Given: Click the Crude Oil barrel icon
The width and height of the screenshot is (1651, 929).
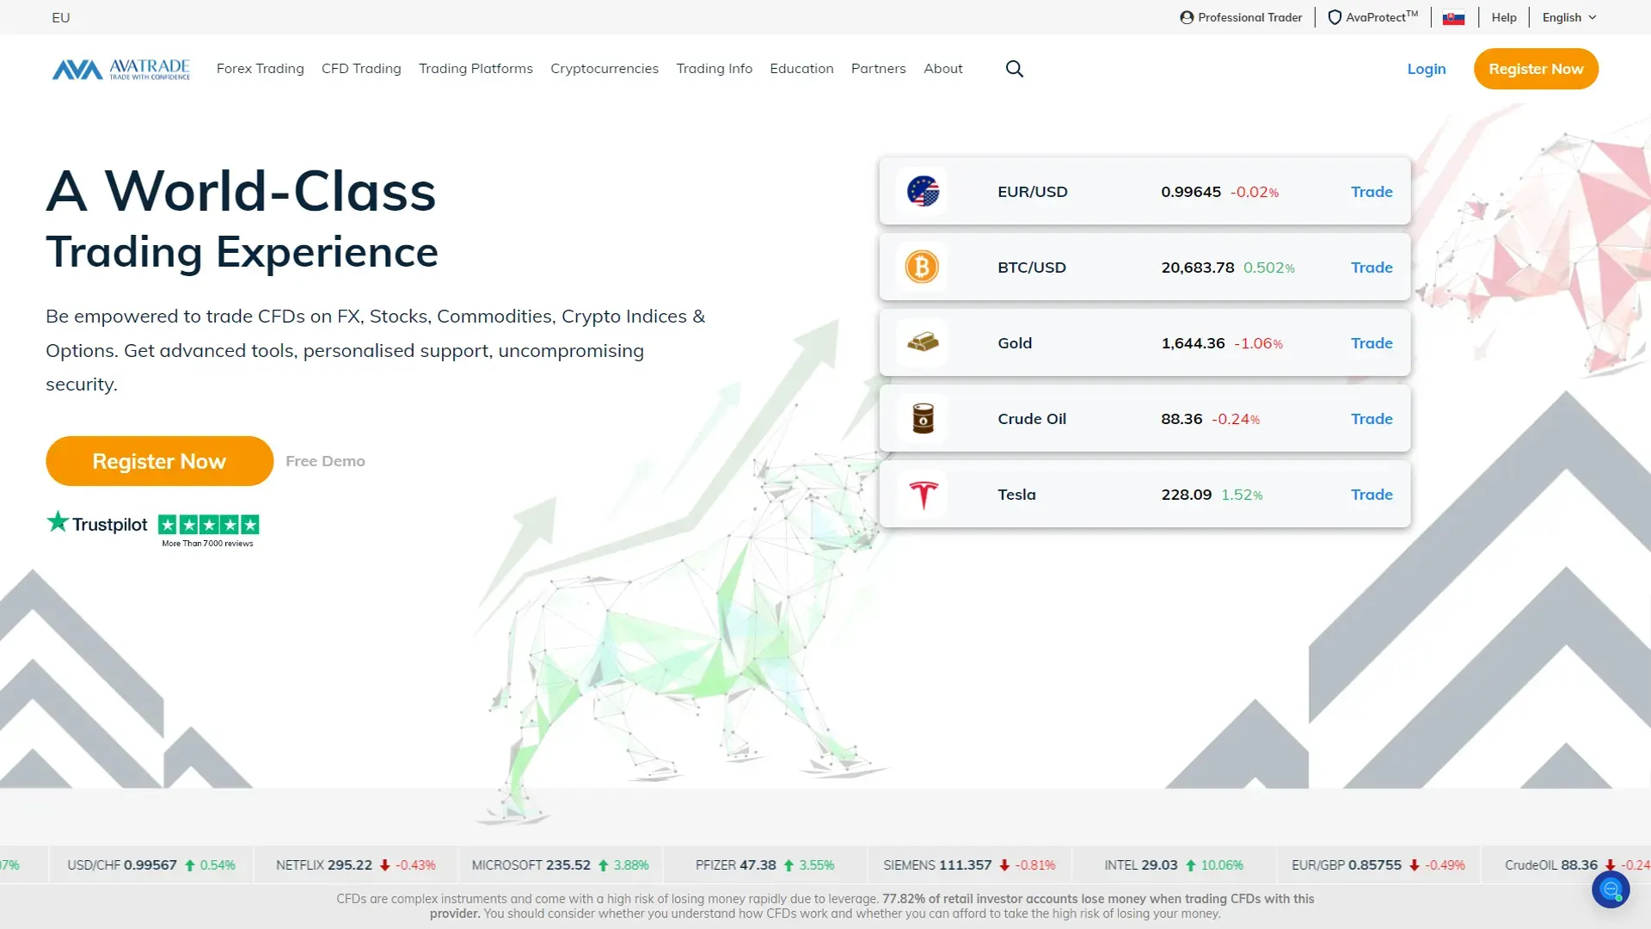Looking at the screenshot, I should tap(923, 419).
